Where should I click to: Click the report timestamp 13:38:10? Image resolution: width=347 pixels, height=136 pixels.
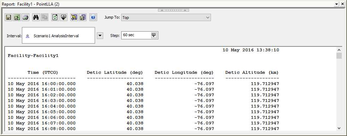(268, 50)
